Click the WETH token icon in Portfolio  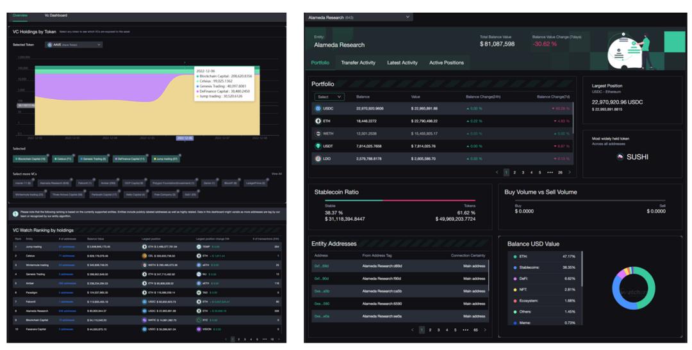pyautogui.click(x=318, y=134)
